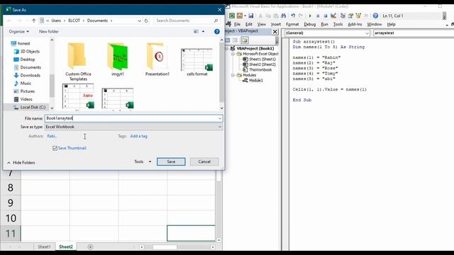Click the View Microsoft Excel icon in VBA toolbar

(x=232, y=16)
